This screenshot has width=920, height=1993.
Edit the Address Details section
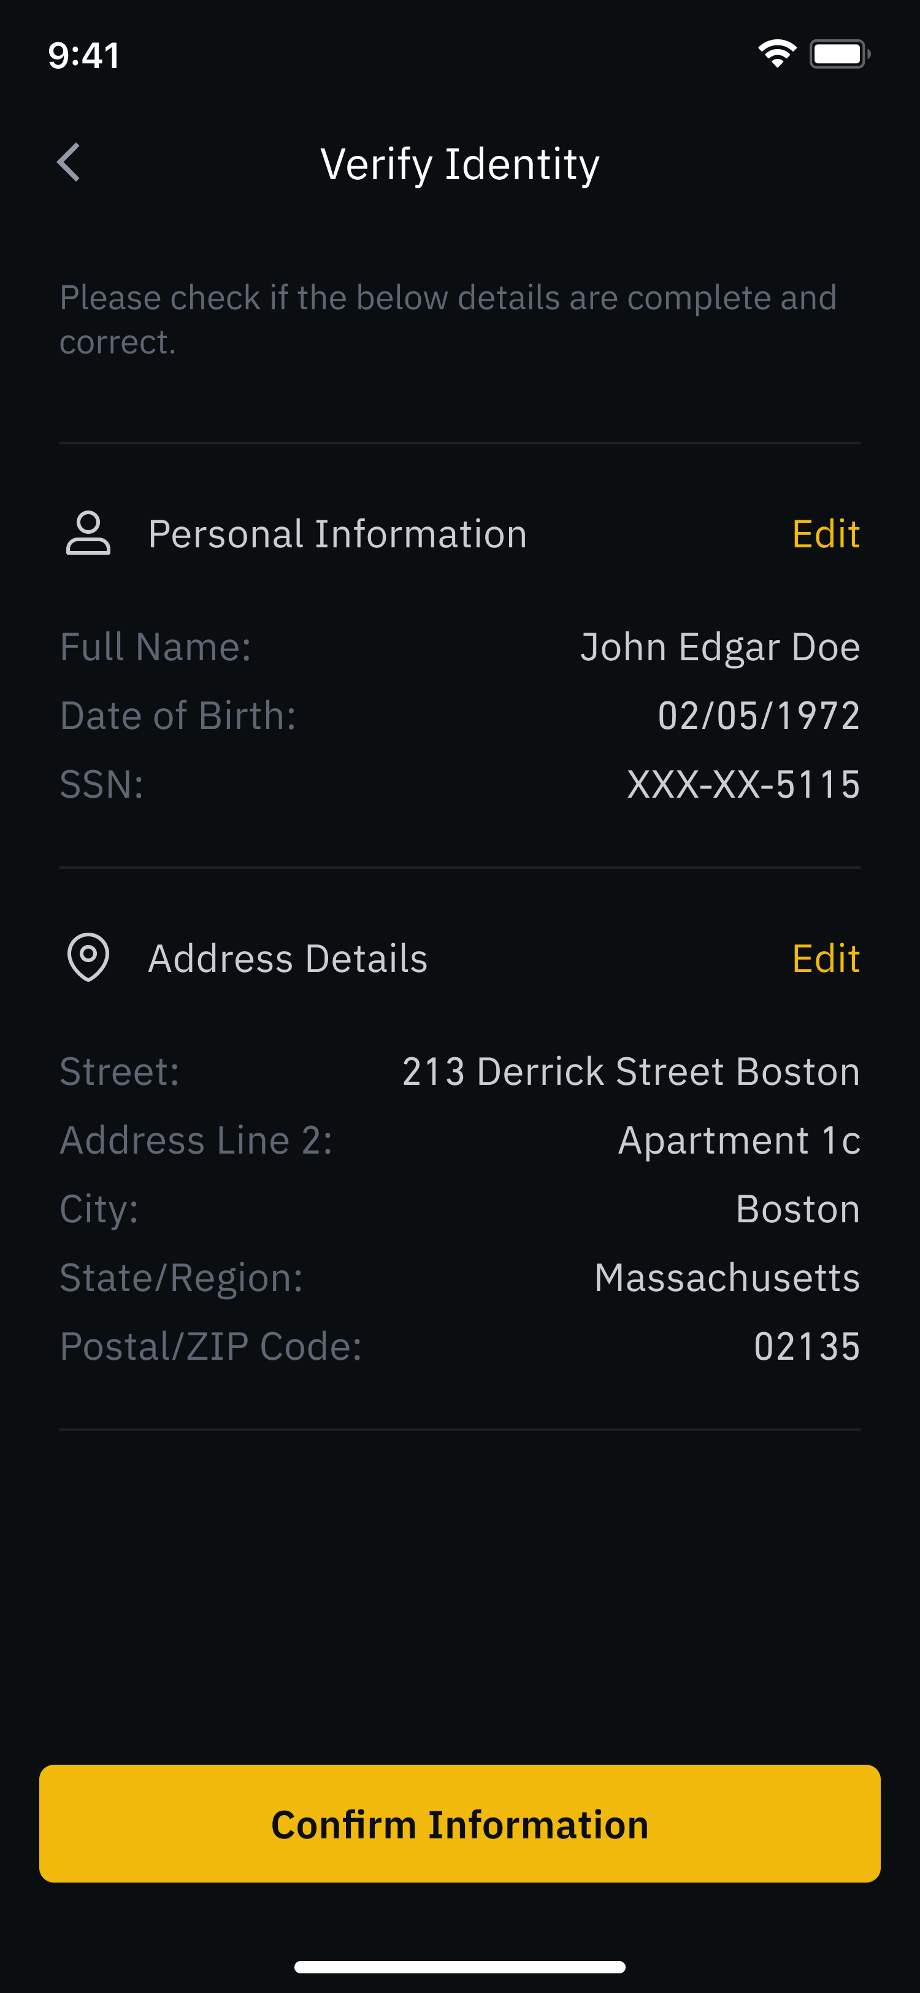[x=826, y=958]
